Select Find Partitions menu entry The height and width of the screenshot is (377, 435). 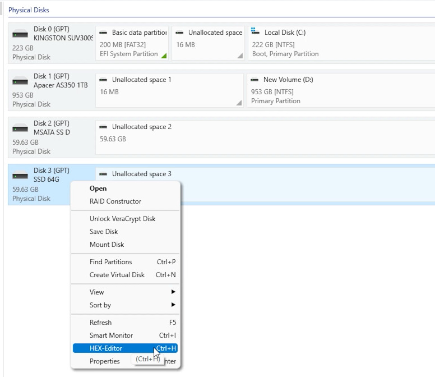pos(126,262)
